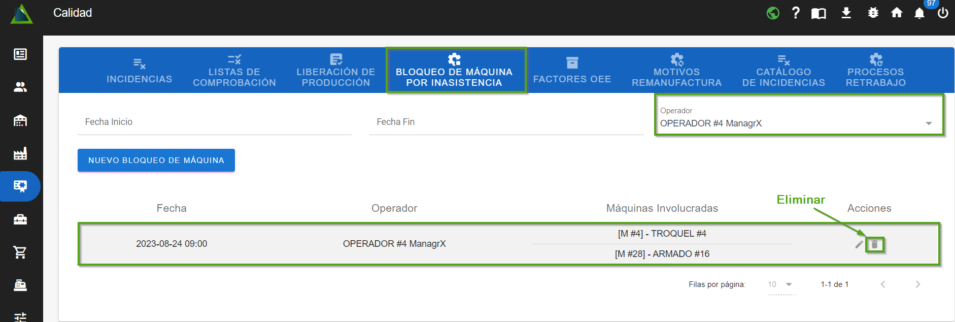The image size is (955, 322).
Task: Go to home via house icon
Action: click(x=897, y=13)
